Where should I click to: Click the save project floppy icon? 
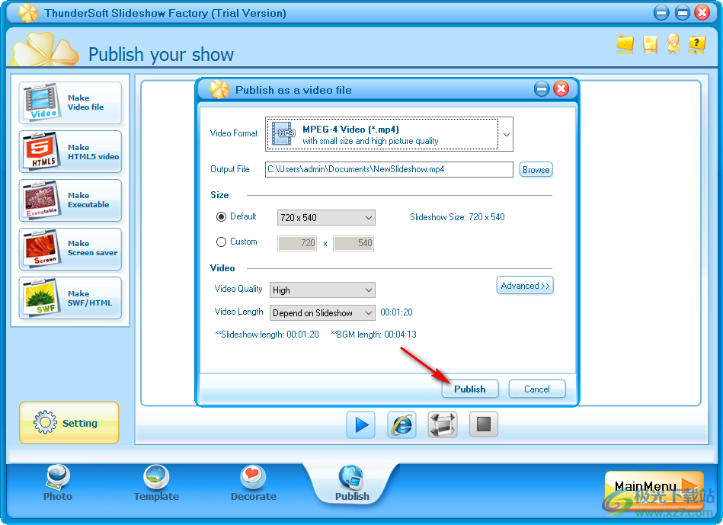650,44
